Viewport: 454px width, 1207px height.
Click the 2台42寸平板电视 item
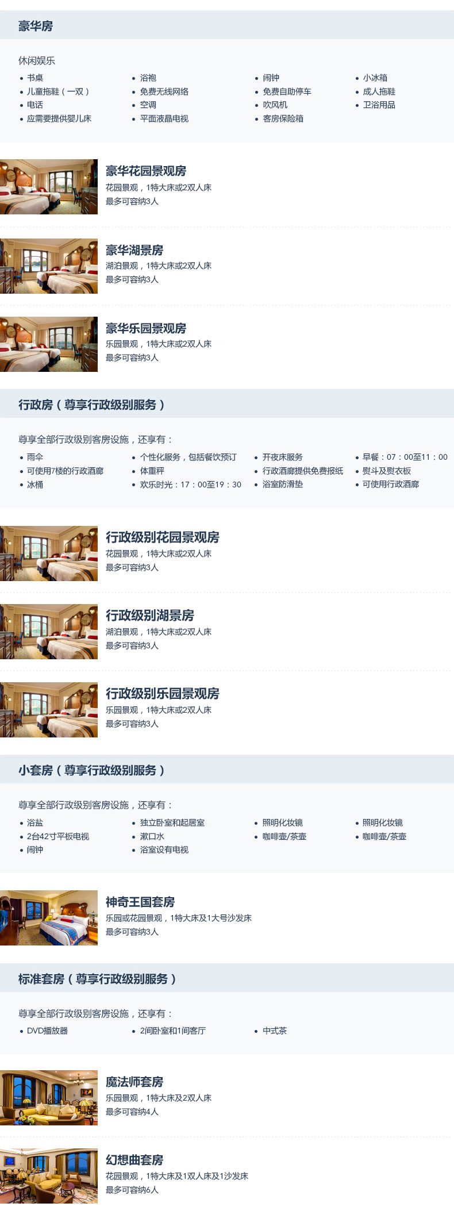(58, 836)
